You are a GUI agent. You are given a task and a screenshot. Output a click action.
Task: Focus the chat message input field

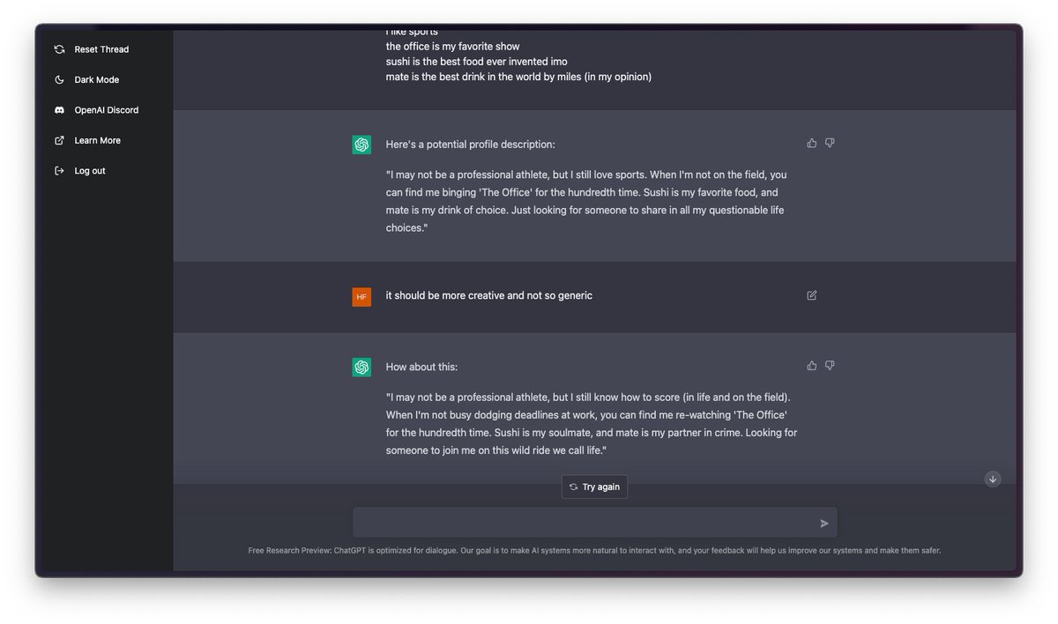pos(582,523)
